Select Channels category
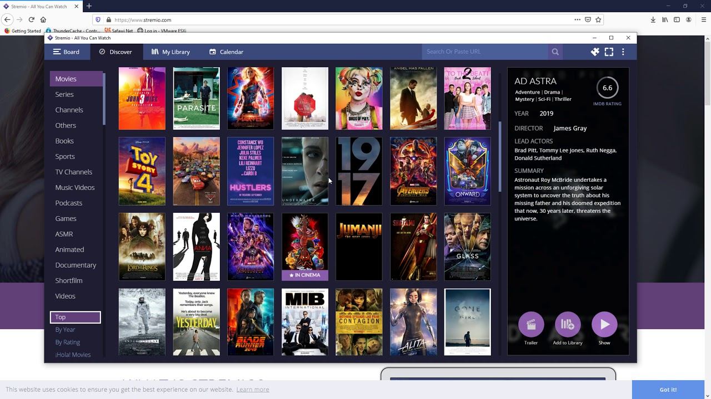This screenshot has height=399, width=711. click(x=76, y=110)
